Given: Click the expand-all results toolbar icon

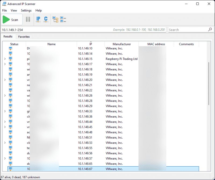Looking at the screenshot, I should [56, 19].
